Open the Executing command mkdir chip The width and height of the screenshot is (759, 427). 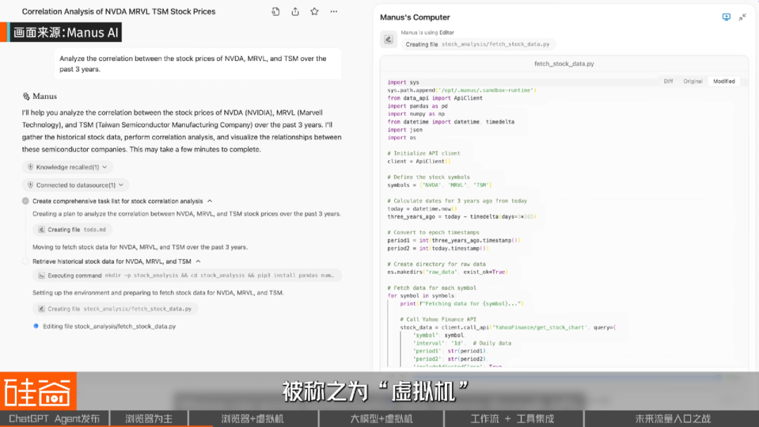[187, 275]
